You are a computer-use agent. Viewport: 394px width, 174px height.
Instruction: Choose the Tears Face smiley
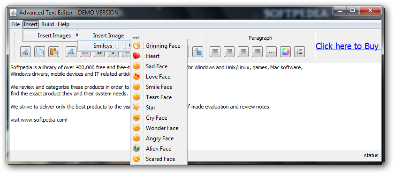(x=159, y=97)
